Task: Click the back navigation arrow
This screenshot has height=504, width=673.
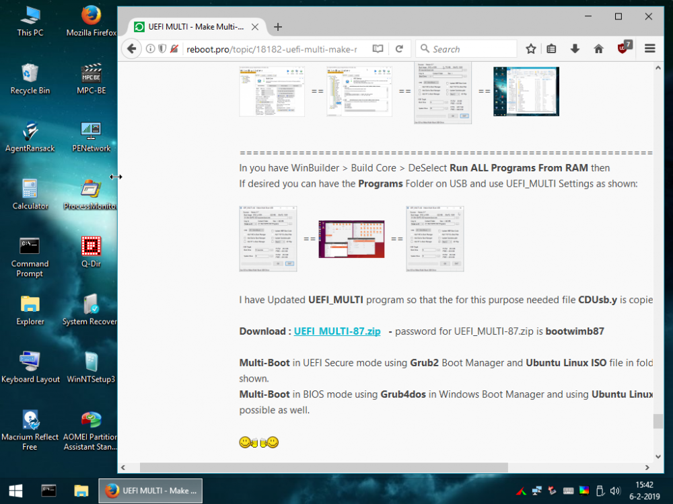Action: point(131,48)
